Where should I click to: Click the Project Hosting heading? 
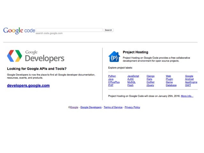[136, 52]
